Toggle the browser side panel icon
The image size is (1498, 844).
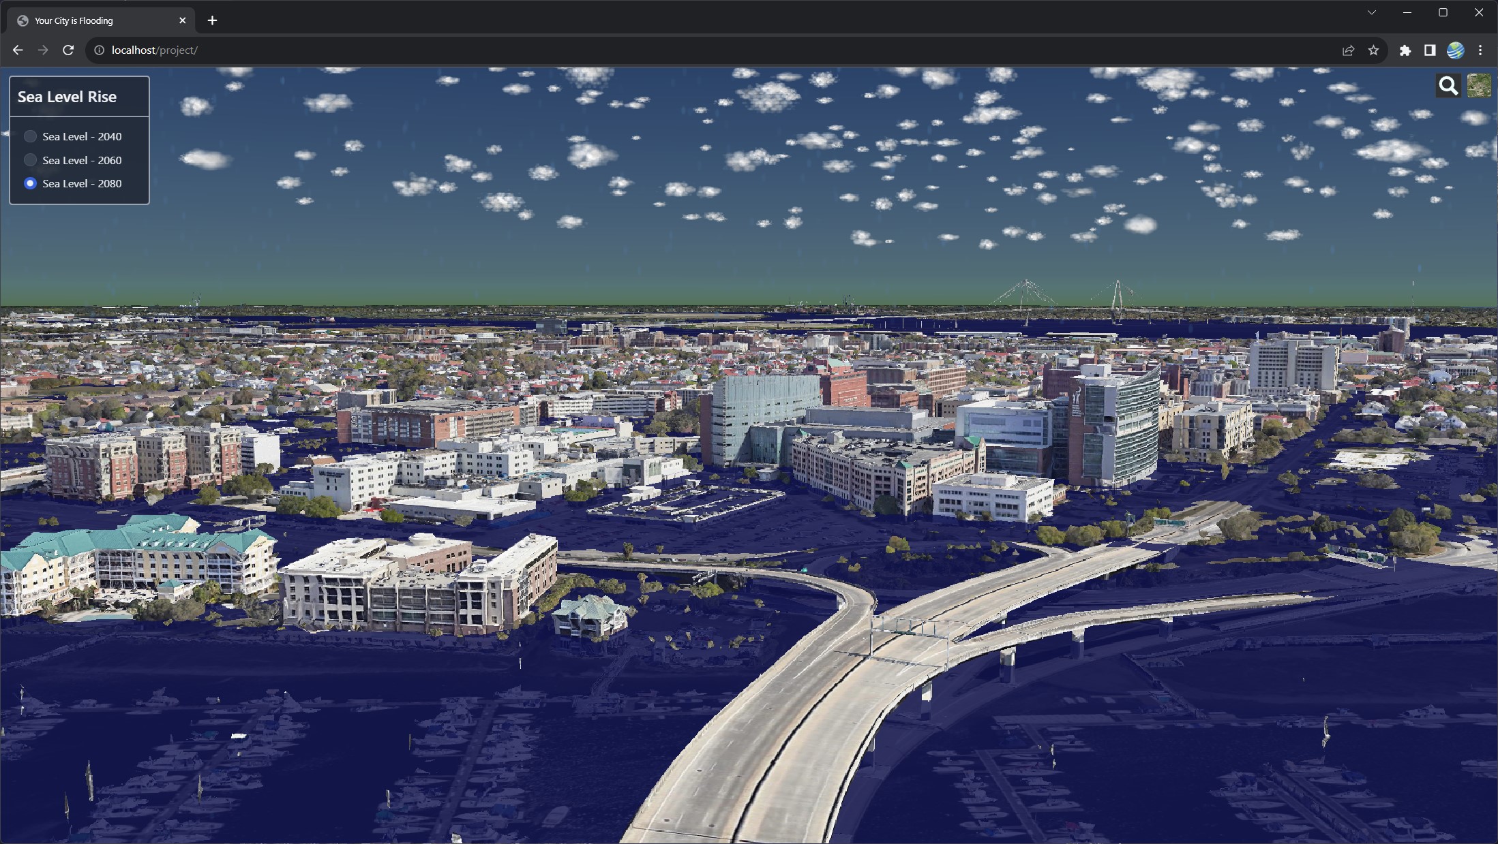click(1430, 50)
